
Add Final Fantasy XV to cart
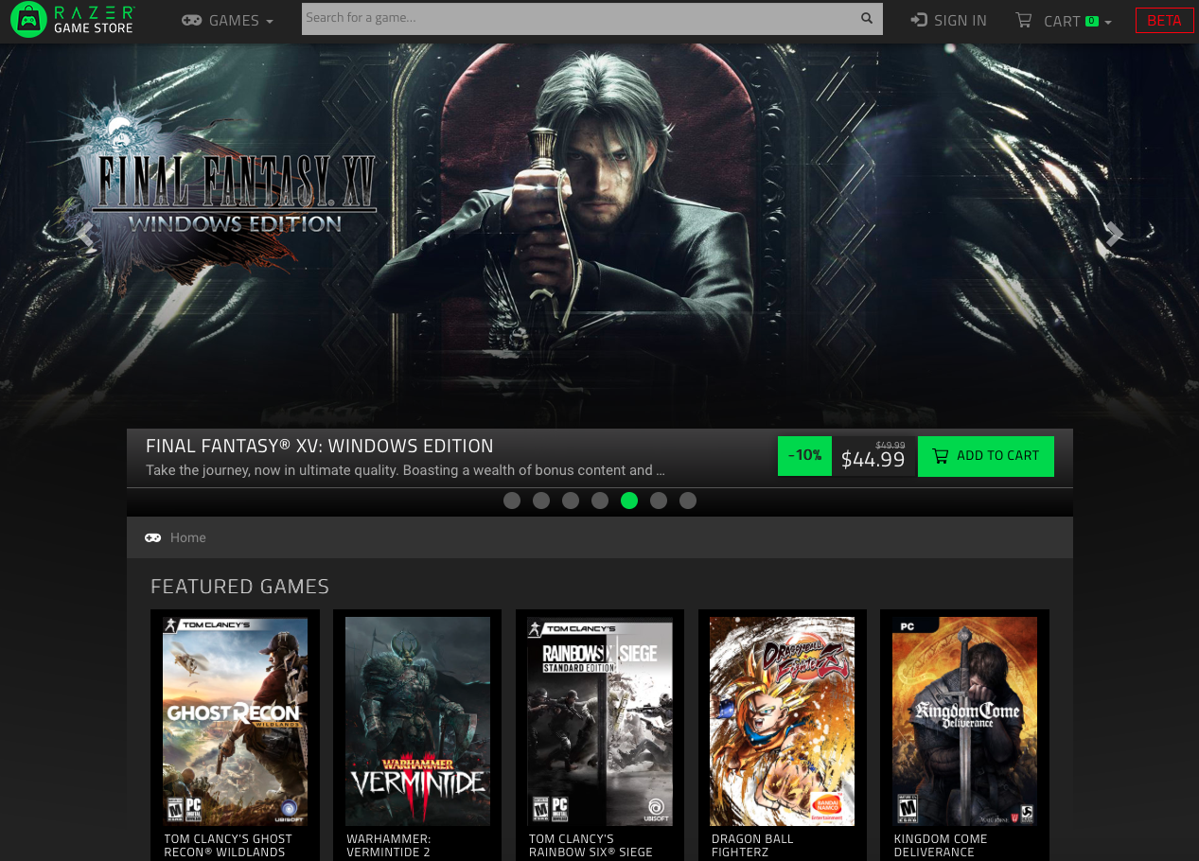tap(985, 456)
